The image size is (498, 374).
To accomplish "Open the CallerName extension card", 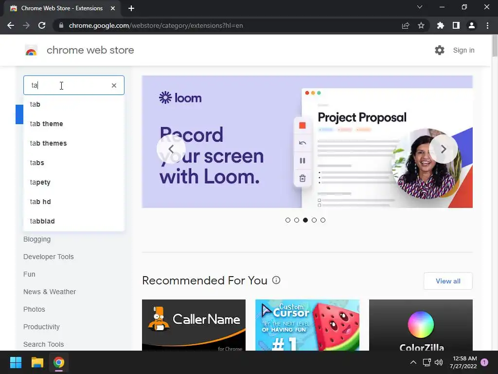I will [x=194, y=325].
